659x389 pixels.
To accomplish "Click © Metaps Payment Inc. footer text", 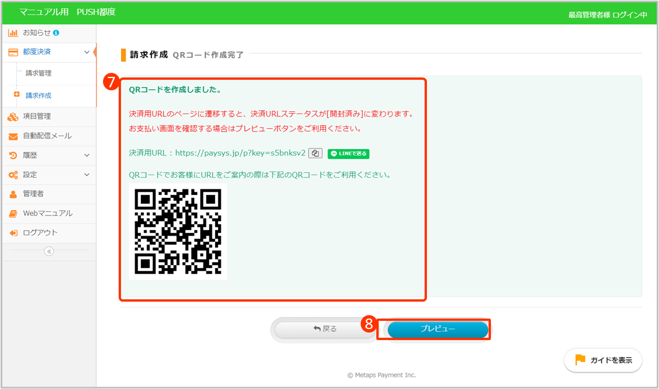I will click(x=382, y=375).
